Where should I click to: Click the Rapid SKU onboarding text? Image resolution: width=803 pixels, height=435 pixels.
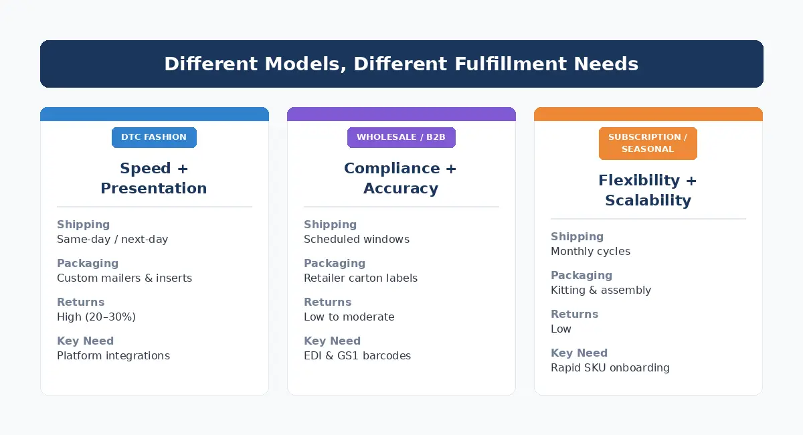click(610, 368)
